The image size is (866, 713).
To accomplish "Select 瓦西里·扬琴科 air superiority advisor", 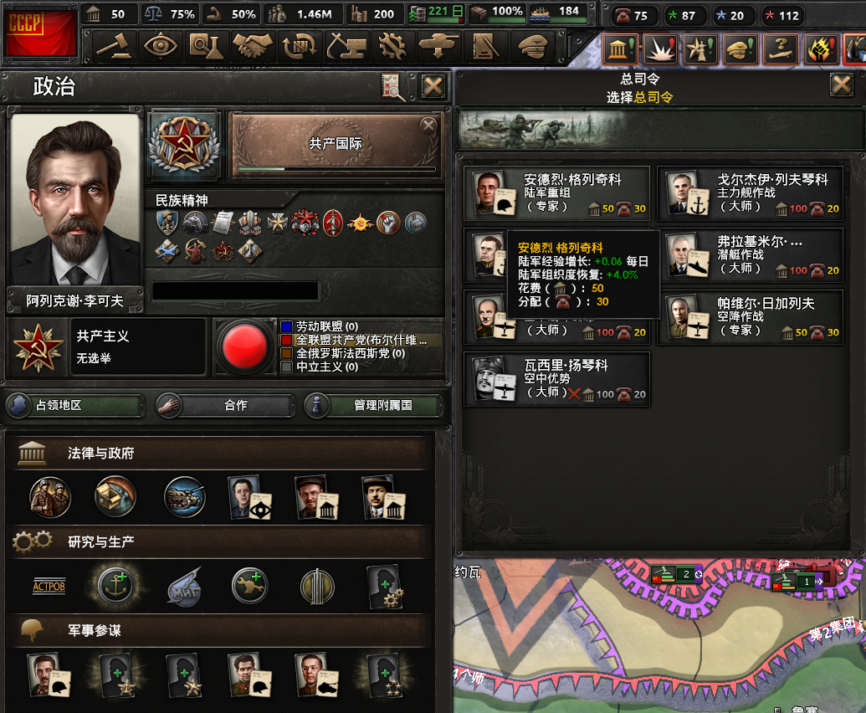I will (x=556, y=379).
